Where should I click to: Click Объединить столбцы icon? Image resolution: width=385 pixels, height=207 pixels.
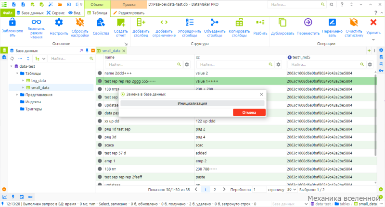click(215, 23)
